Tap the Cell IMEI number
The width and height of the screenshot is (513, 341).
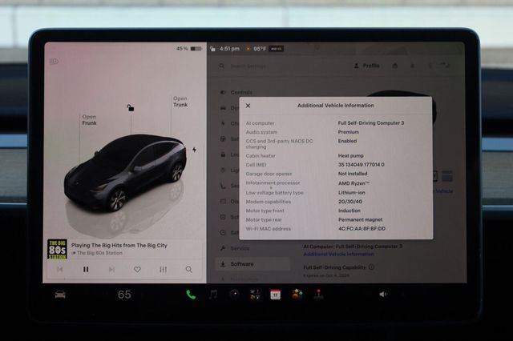pyautogui.click(x=362, y=165)
